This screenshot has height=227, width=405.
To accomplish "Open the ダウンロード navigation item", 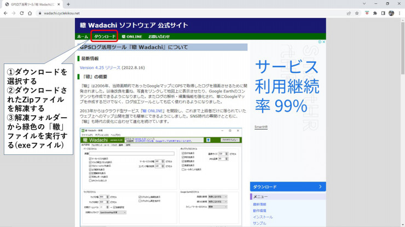I will point(105,37).
